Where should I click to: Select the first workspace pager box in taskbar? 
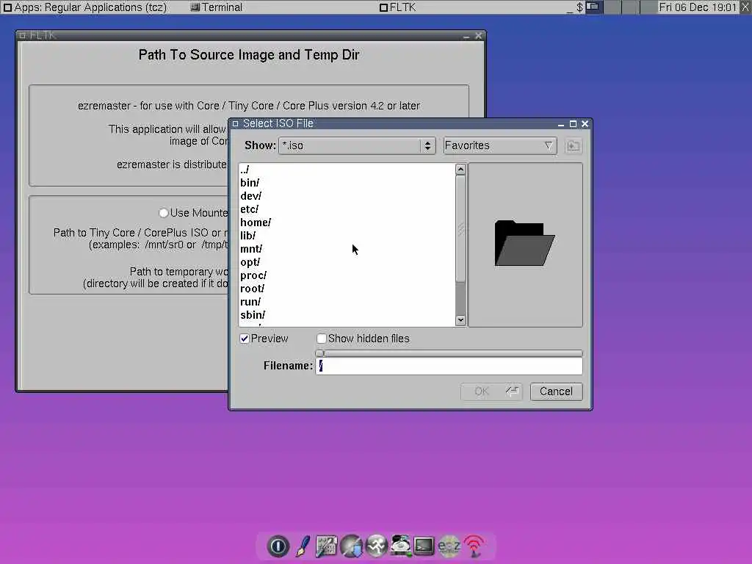593,7
